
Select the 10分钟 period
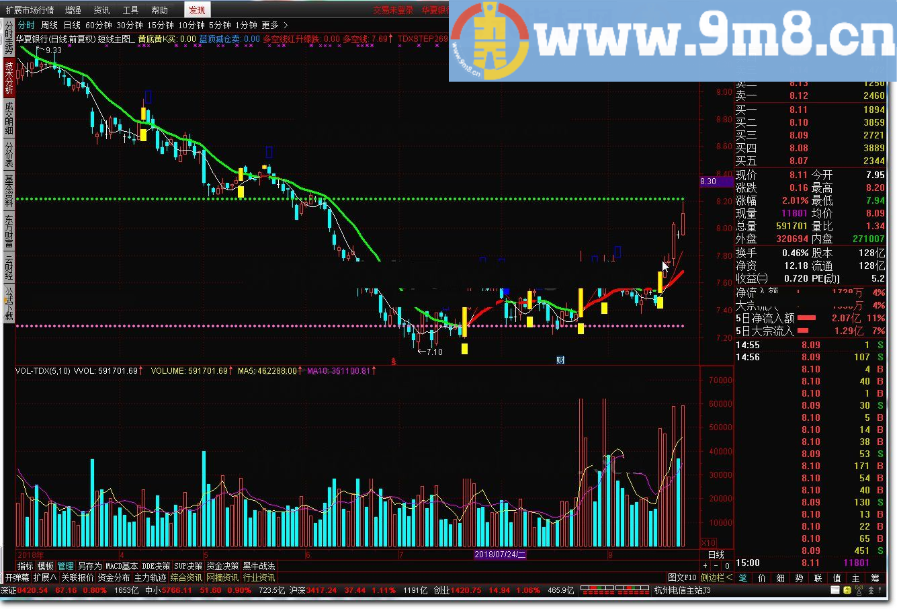(x=191, y=26)
